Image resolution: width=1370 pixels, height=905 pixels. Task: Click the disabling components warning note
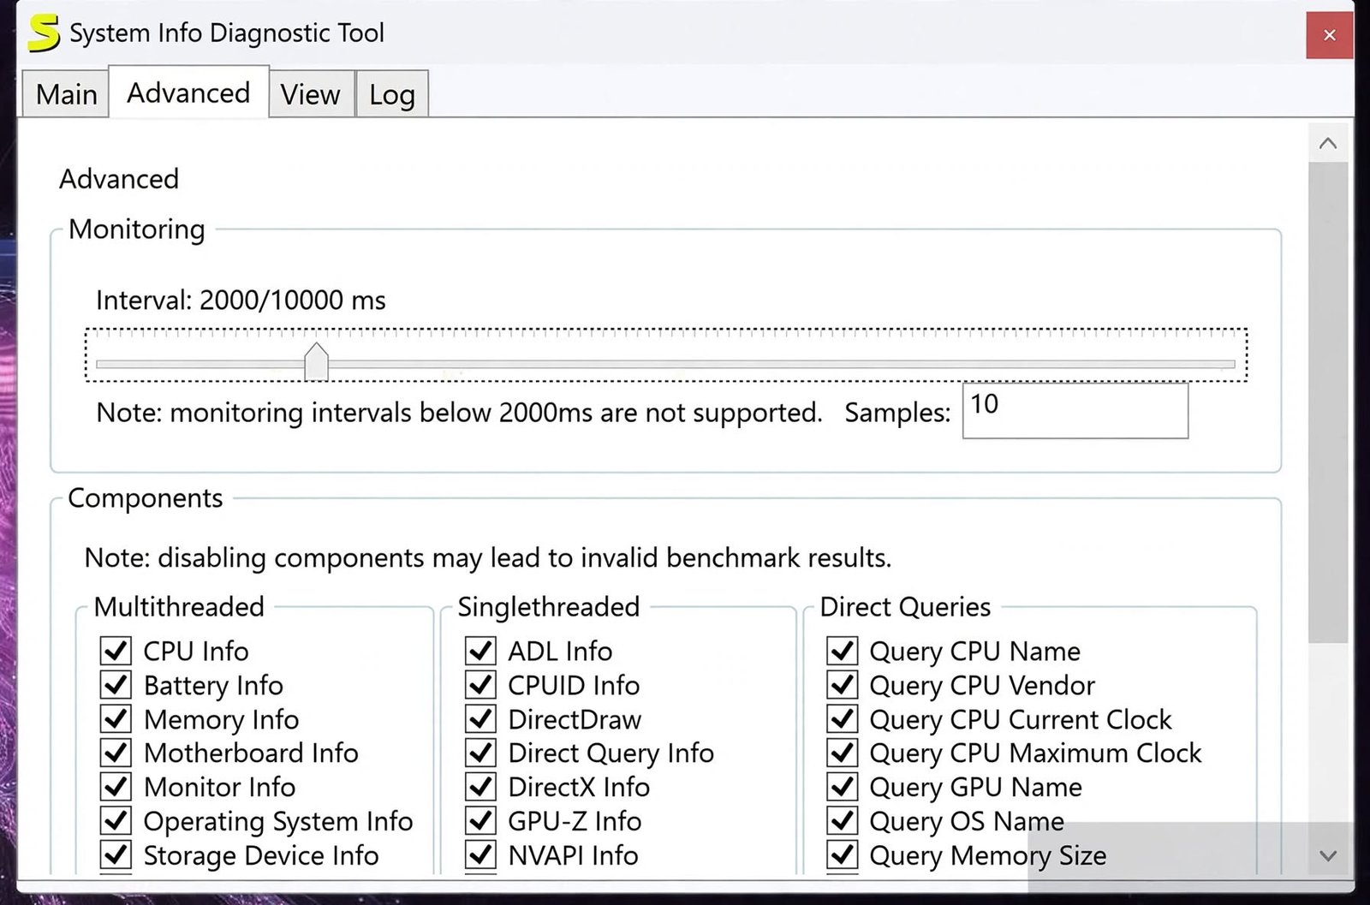point(488,558)
